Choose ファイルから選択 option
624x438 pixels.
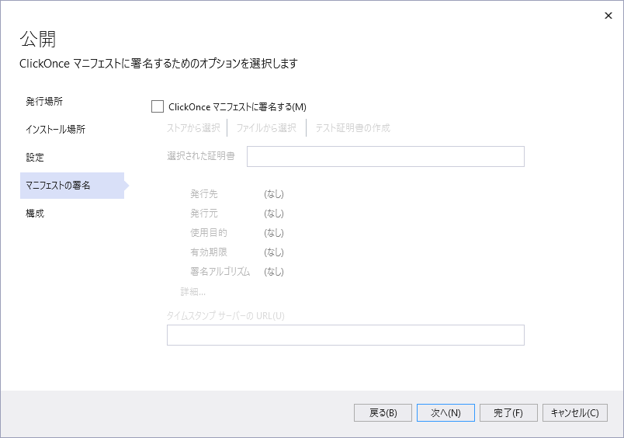tap(266, 127)
